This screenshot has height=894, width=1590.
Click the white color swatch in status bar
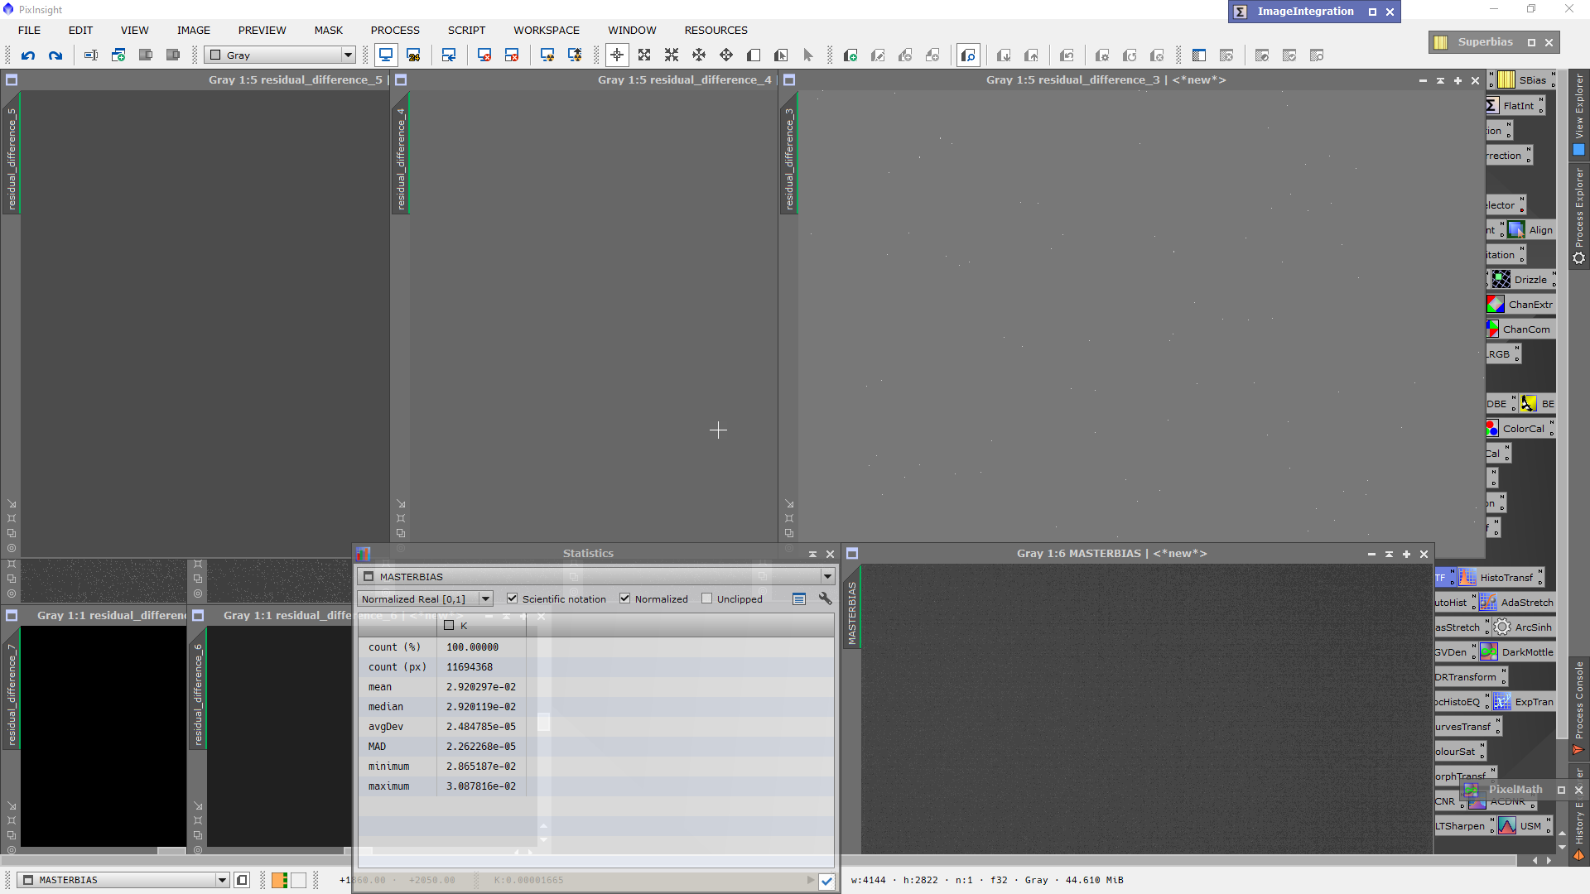pos(298,880)
